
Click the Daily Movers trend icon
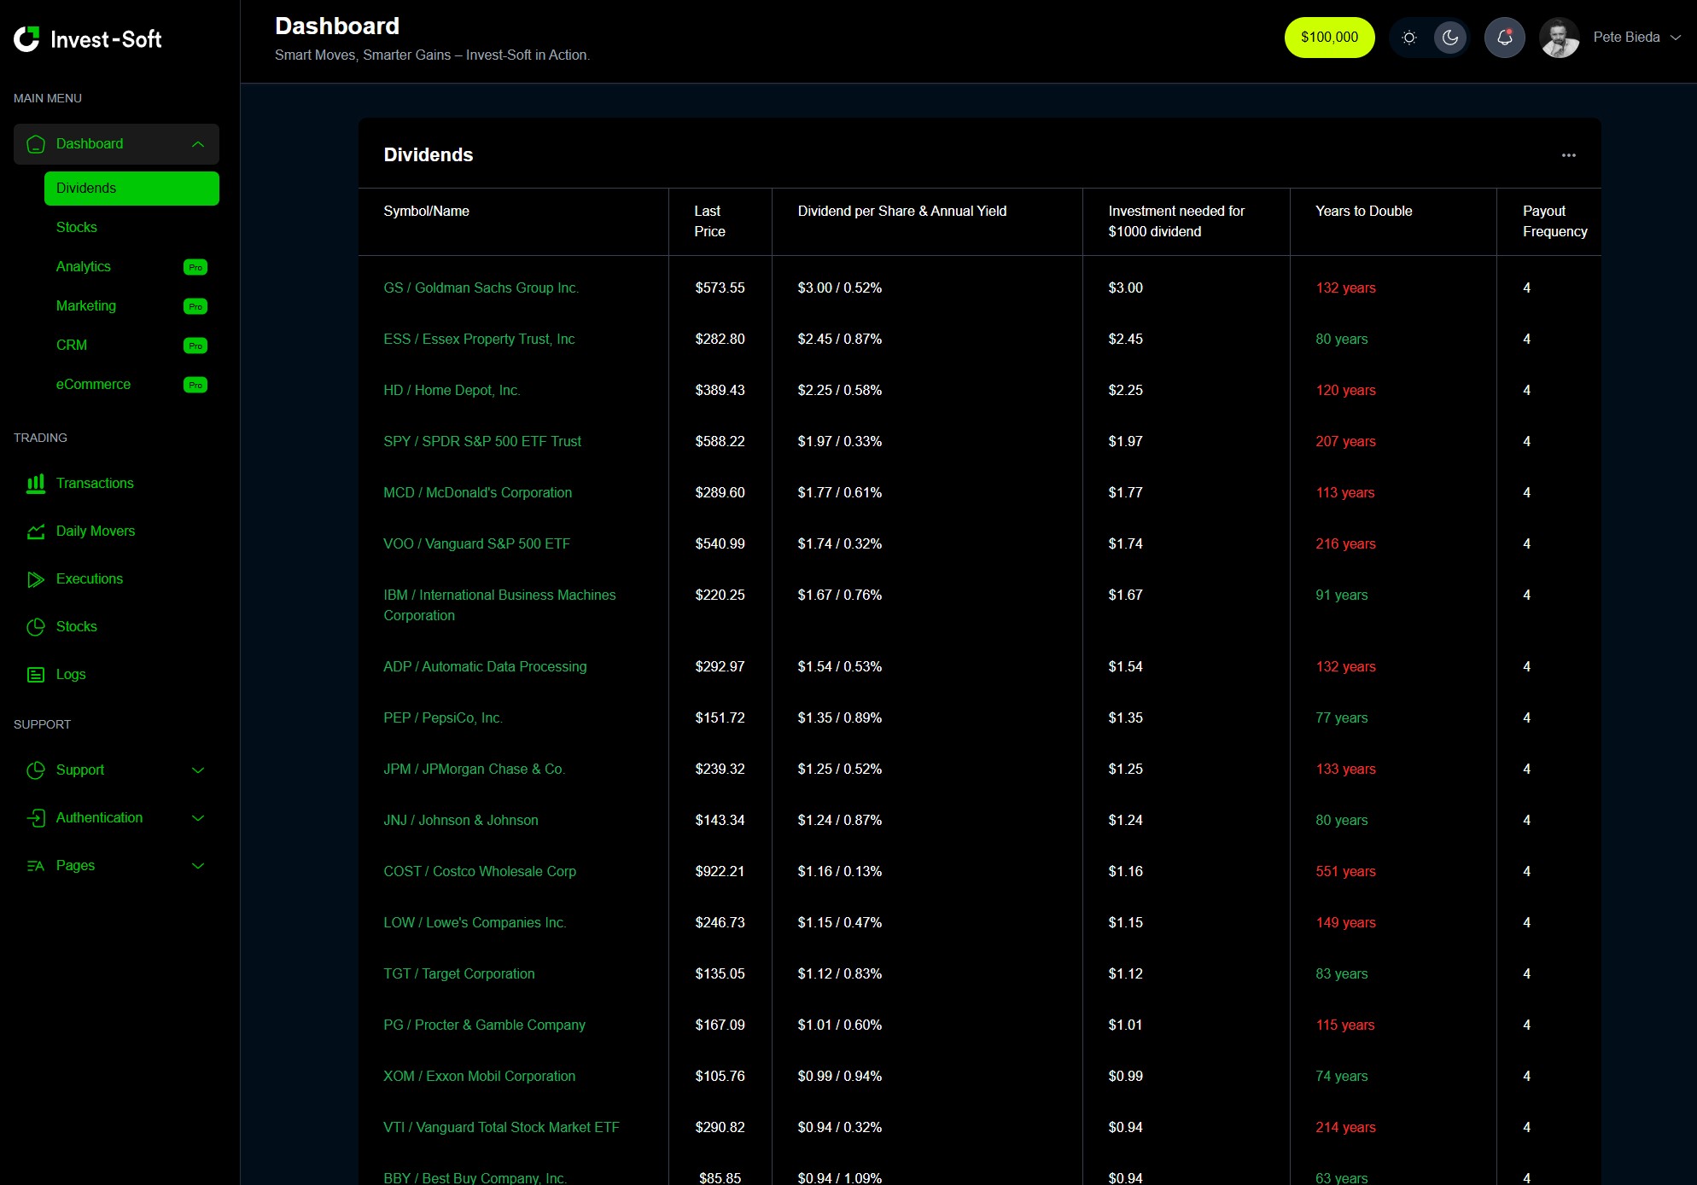[36, 532]
